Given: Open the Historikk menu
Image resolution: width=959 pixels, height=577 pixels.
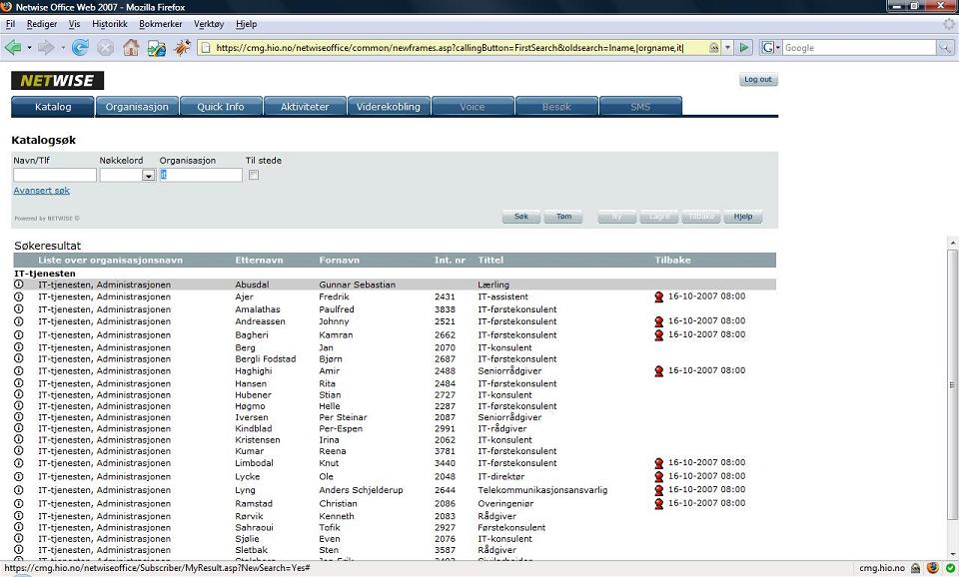Looking at the screenshot, I should pos(110,24).
